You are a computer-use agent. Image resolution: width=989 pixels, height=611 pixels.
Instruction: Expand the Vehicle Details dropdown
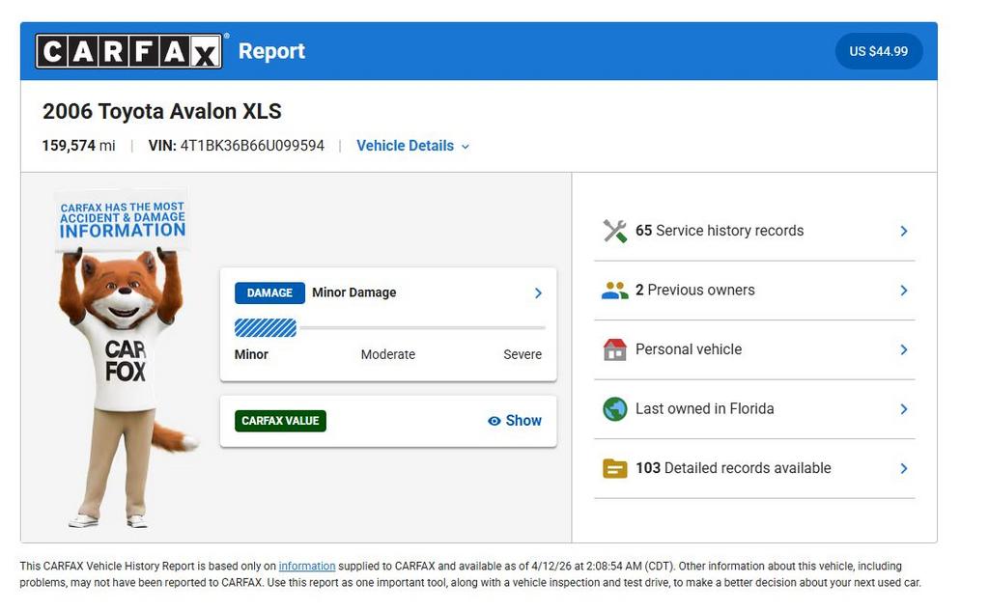(412, 146)
